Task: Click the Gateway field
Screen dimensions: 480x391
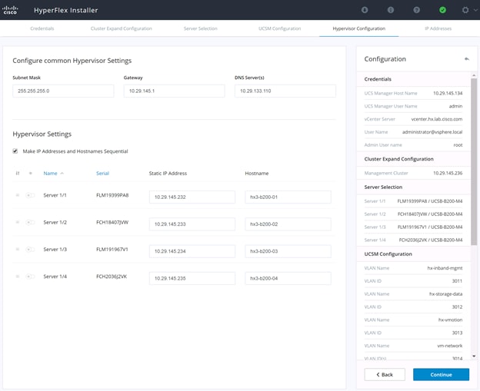Action: (174, 91)
